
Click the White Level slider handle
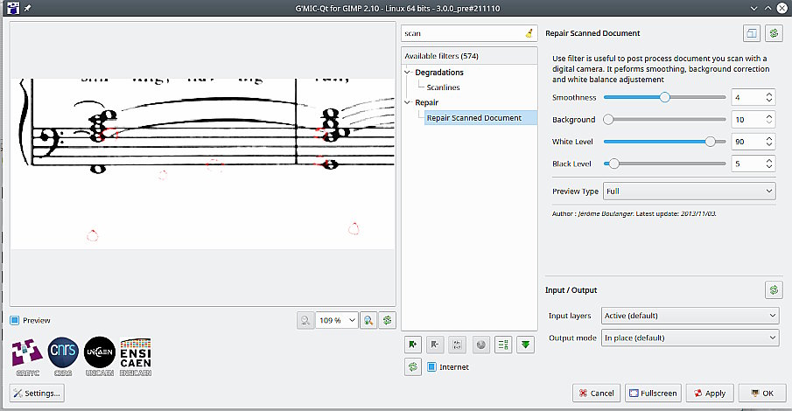coord(710,142)
